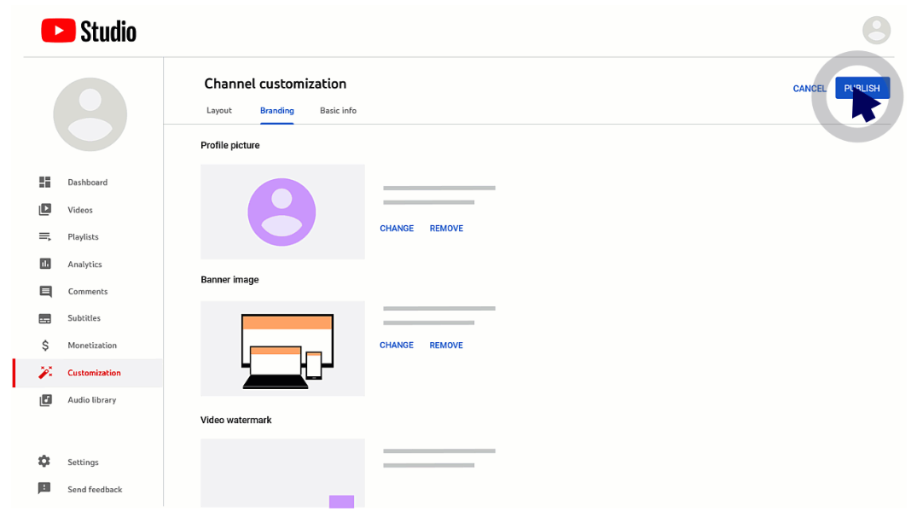Screen dimensions: 917x523
Task: Switch to the Basic info tab
Action: click(x=338, y=111)
